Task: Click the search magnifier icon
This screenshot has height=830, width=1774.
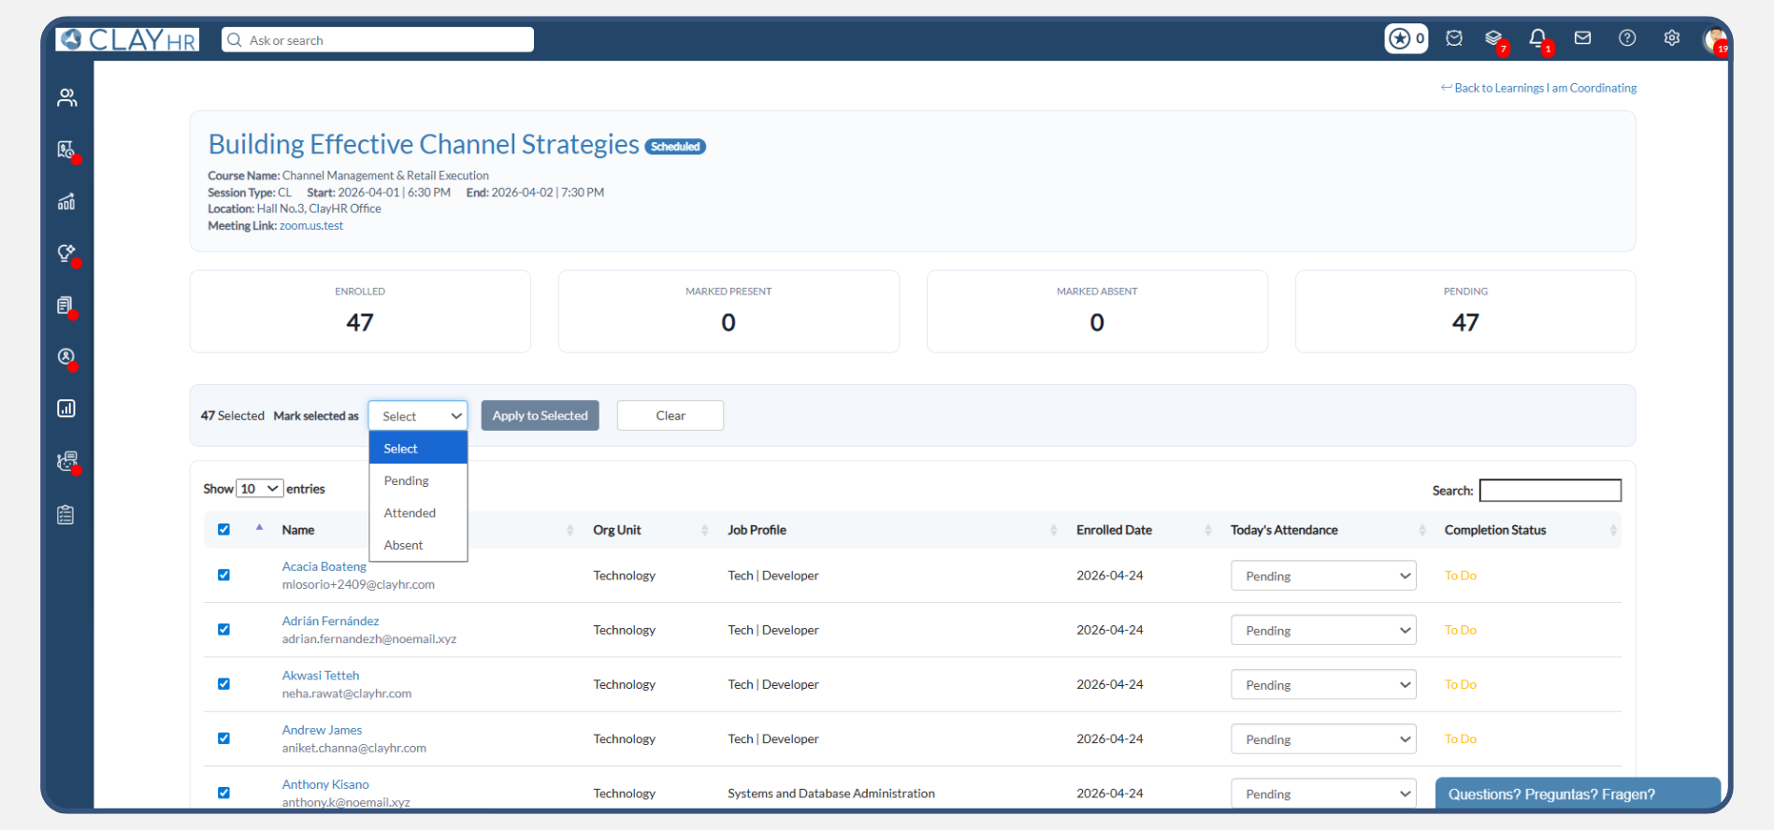Action: point(235,40)
